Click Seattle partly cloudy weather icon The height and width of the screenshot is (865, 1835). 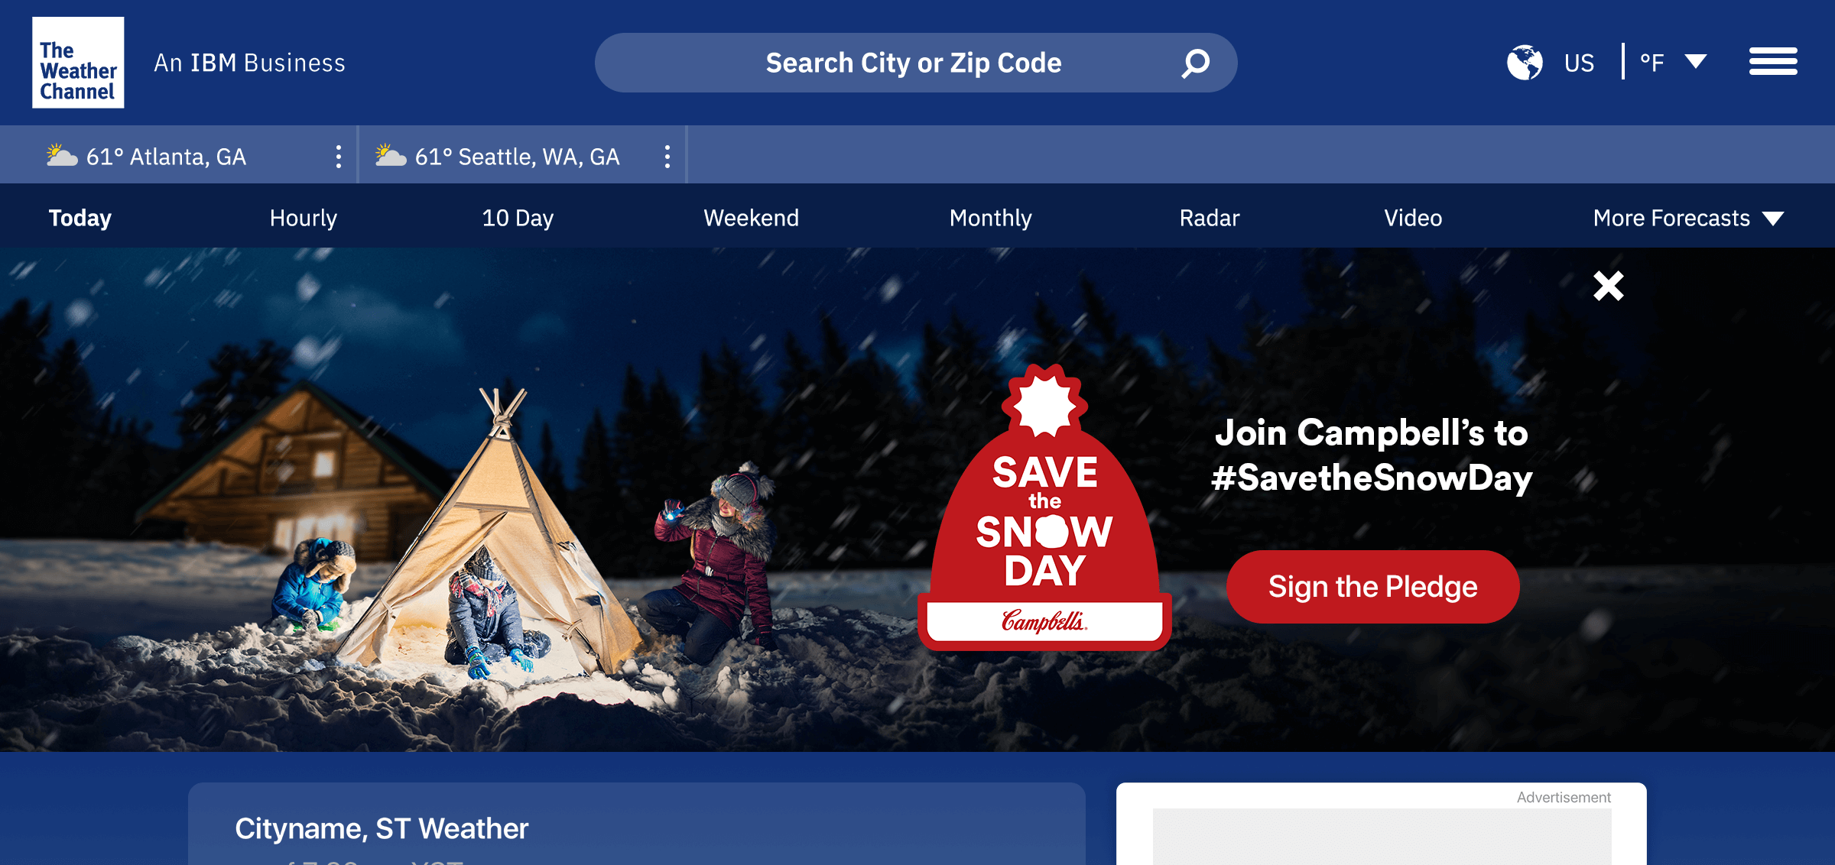click(391, 155)
